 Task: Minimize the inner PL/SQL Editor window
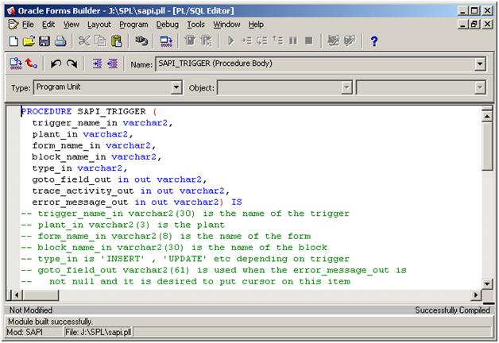pos(463,24)
